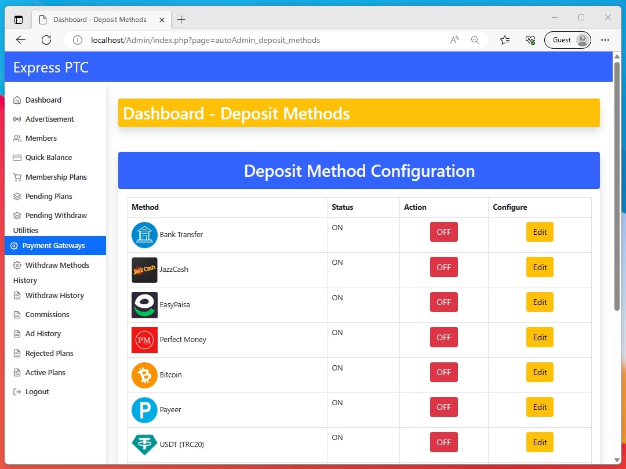Screen dimensions: 626x469
Task: Click the Bitcoin logo
Action: coord(144,375)
